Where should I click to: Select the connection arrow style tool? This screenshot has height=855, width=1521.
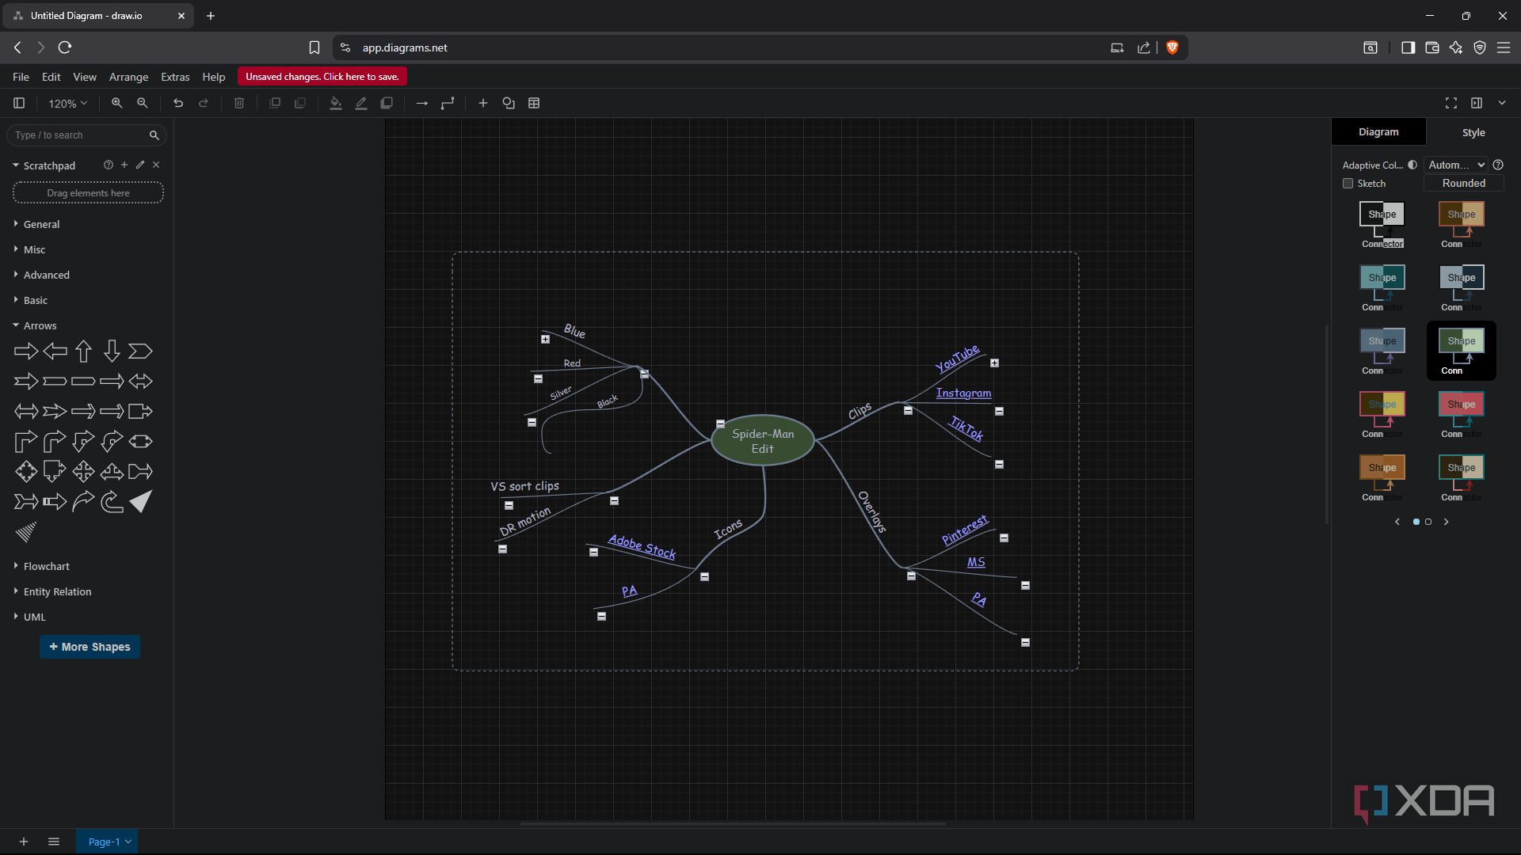tap(422, 103)
